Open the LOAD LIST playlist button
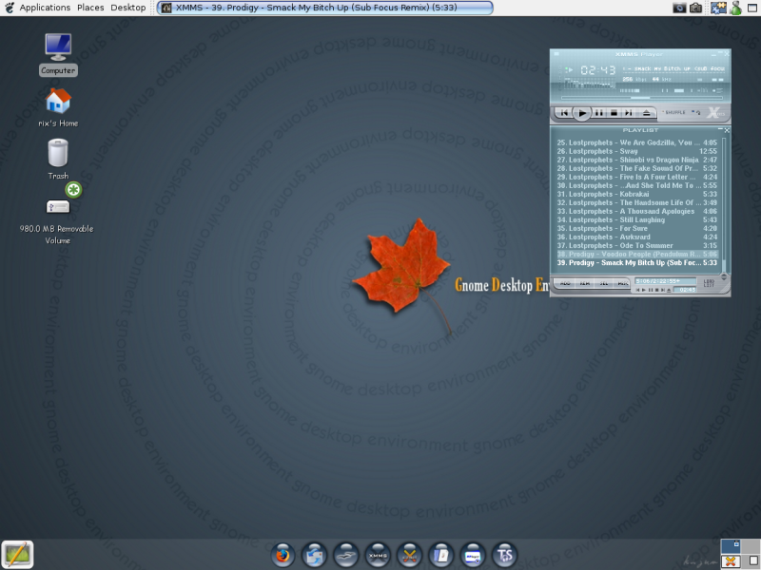 [x=709, y=283]
